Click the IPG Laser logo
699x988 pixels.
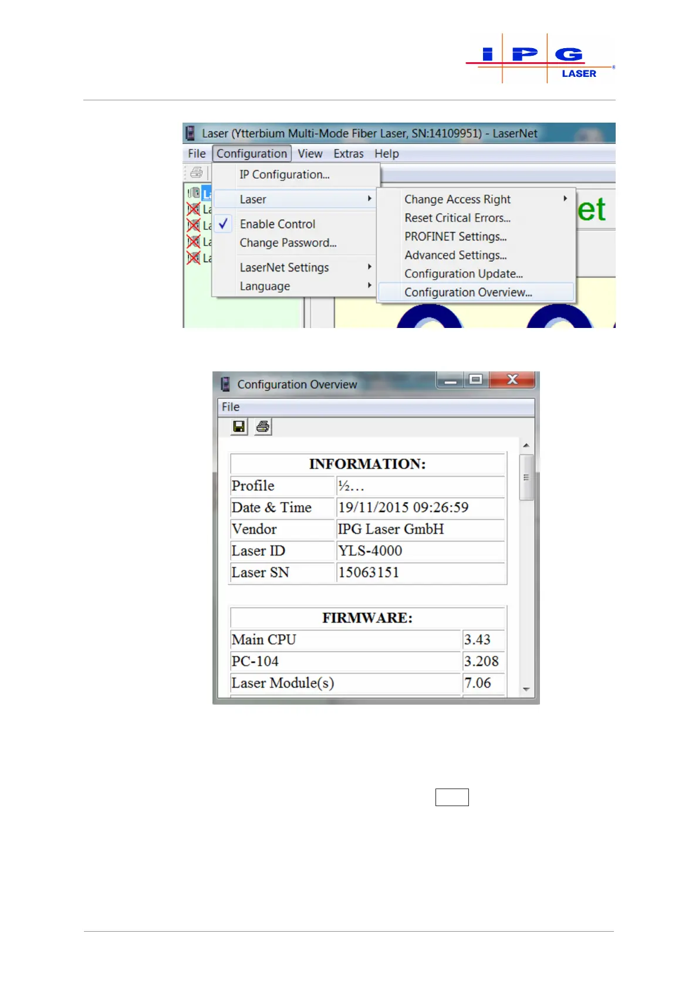coord(540,59)
